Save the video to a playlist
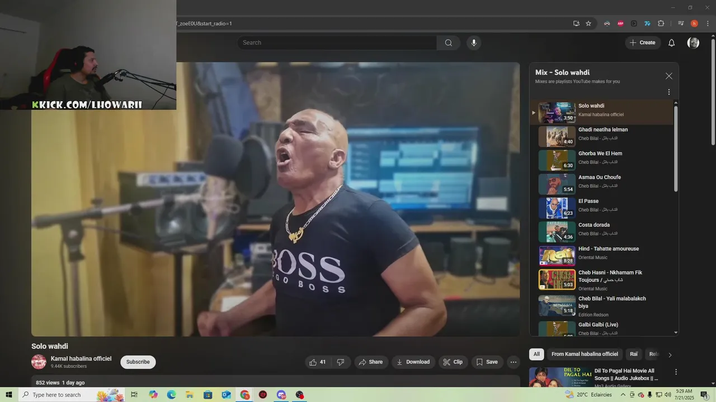 (487, 362)
